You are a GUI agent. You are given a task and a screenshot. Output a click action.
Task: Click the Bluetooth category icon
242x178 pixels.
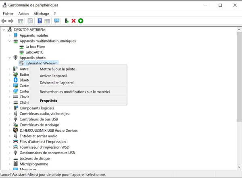16,80
